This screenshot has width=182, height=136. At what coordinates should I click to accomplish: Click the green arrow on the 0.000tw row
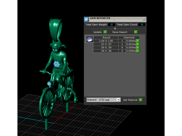tap(138, 51)
